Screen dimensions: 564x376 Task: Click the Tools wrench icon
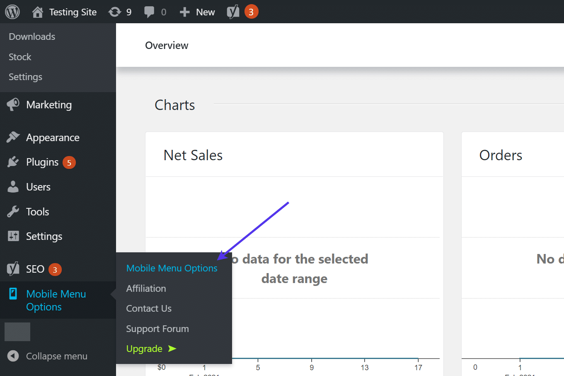pos(13,212)
